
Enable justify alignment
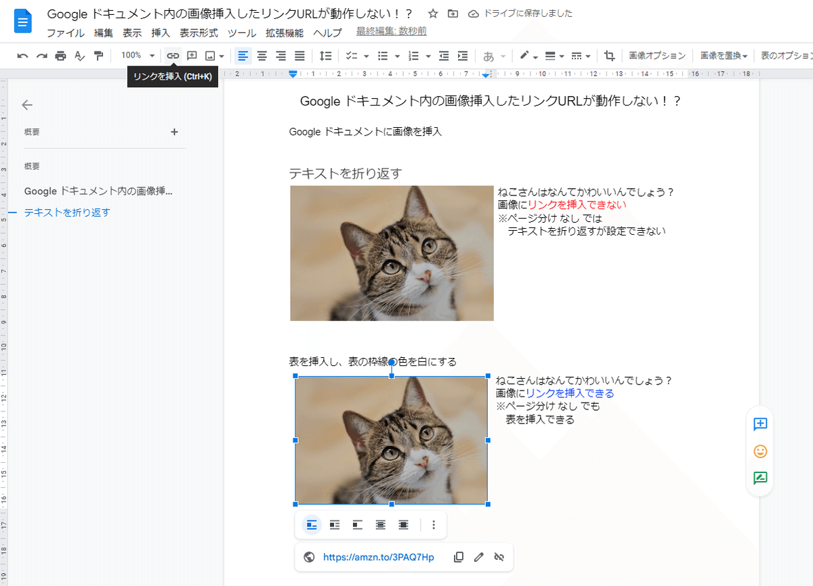click(x=299, y=56)
